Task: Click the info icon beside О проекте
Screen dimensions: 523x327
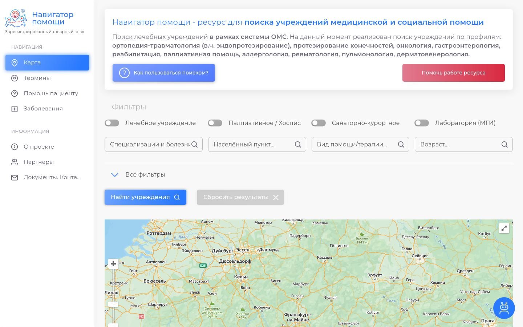Action: (x=15, y=147)
